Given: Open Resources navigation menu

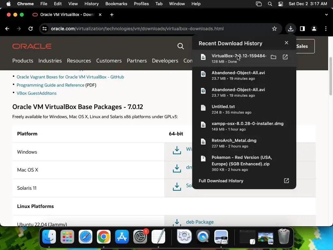Looking at the screenshot, I should coord(79,61).
